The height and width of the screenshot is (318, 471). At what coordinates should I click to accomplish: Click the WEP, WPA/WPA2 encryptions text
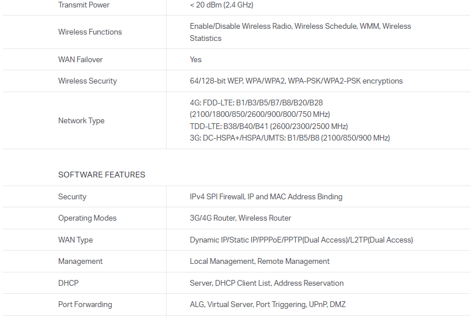point(296,81)
